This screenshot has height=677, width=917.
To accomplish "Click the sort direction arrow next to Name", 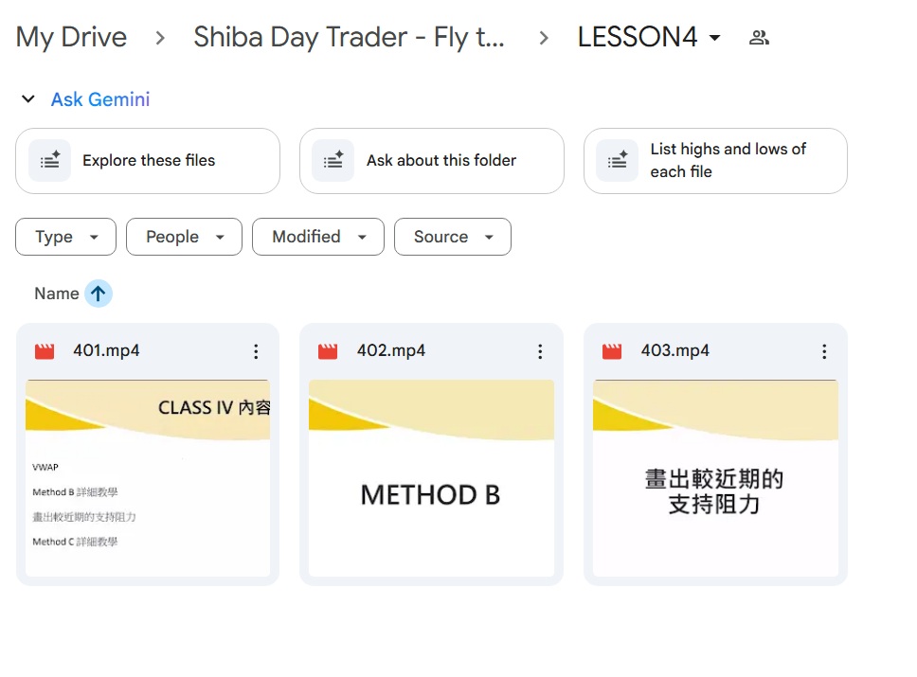I will pos(99,294).
